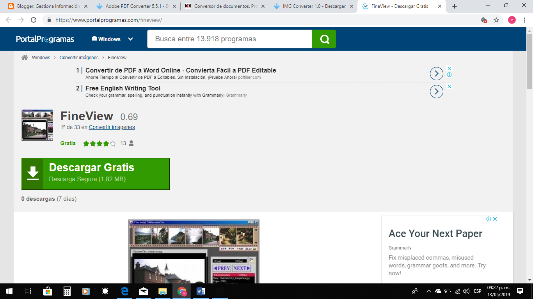The image size is (533, 299).
Task: Launch Calculator from the taskbar
Action: [67, 291]
